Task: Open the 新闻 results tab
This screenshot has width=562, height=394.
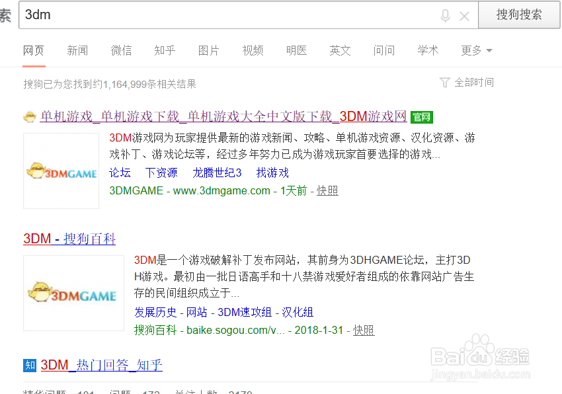Action: 78,50
